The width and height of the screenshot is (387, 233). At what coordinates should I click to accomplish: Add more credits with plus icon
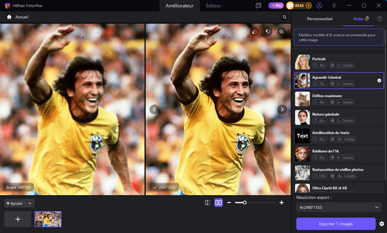[x=308, y=6]
